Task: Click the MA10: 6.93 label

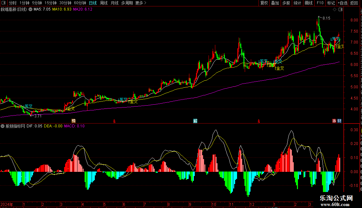Action: (62, 9)
